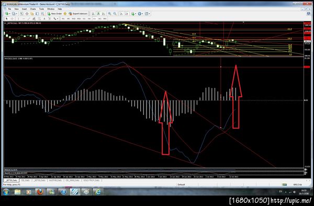314x206 pixels.
Task: Open the Insert menu
Action: point(24,9)
